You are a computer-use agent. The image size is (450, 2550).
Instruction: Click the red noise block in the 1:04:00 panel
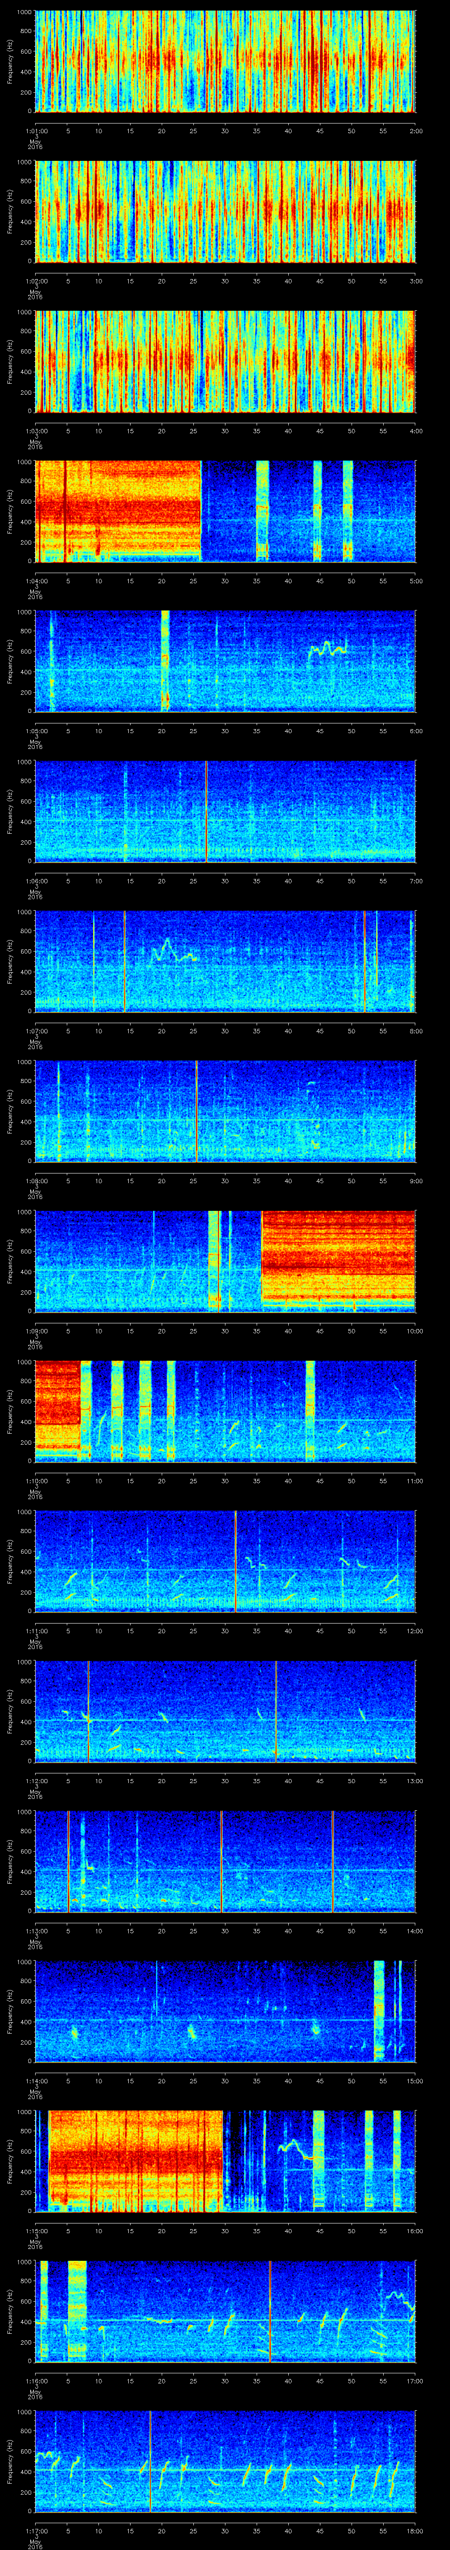tap(119, 511)
